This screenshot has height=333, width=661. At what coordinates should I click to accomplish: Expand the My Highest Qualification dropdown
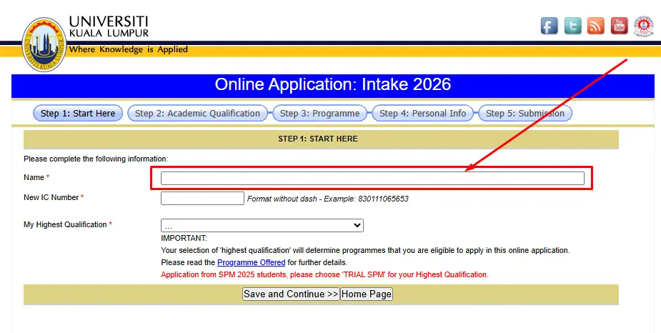pos(262,226)
